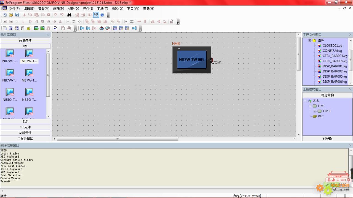Screen dimensions: 353x198
Task: Click the blue Help question mark icon
Action: 102,15
